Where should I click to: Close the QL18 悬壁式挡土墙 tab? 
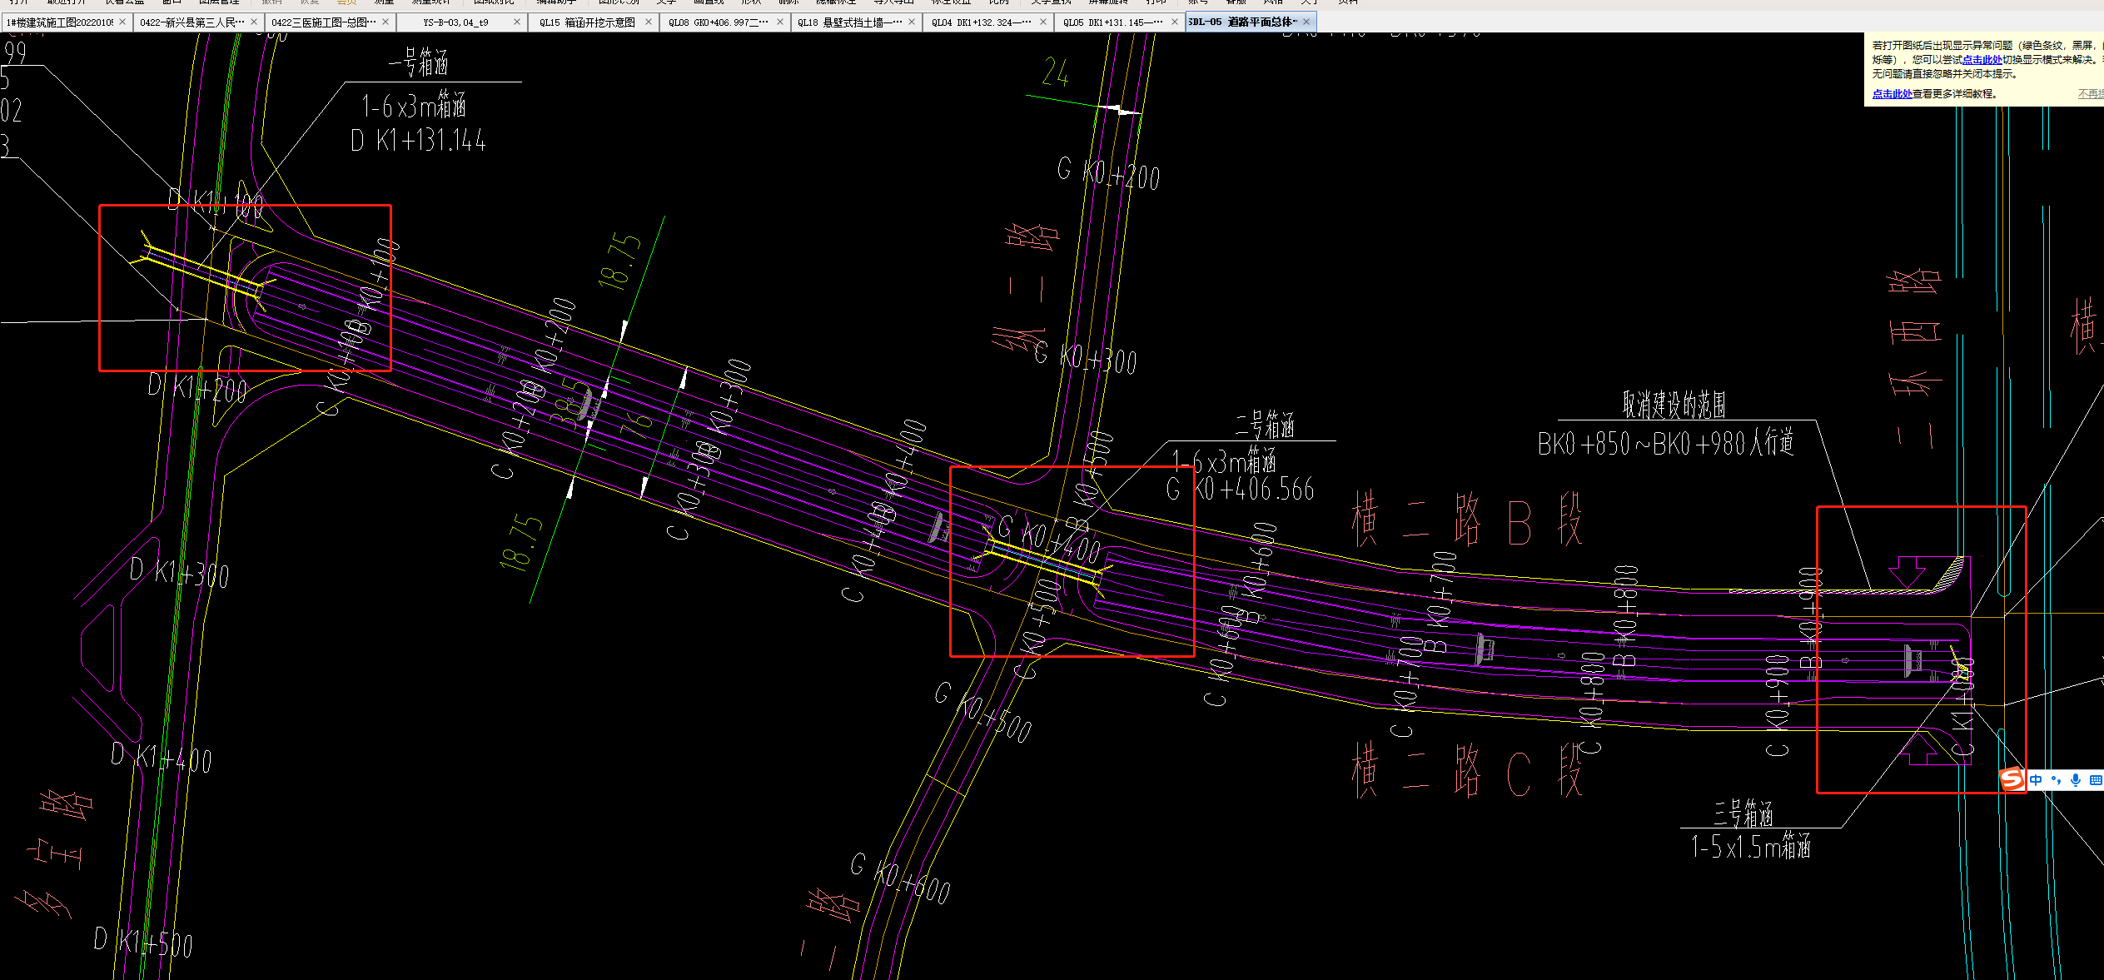click(912, 22)
